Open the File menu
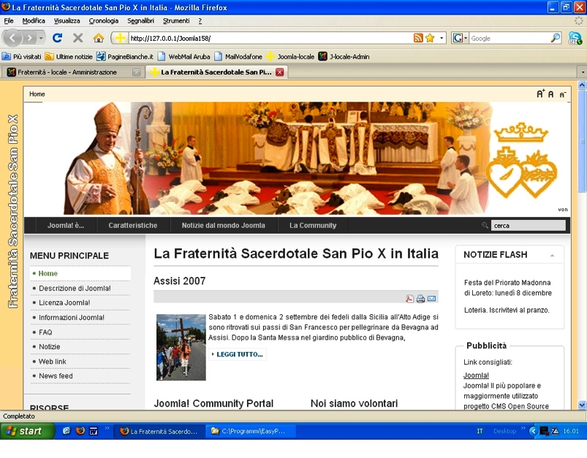This screenshot has height=458, width=587. tap(9, 20)
